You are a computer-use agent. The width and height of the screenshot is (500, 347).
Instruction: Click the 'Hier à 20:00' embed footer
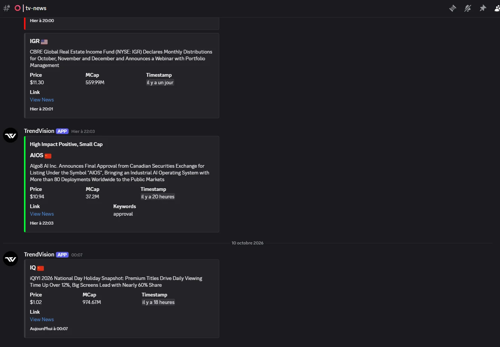point(42,21)
